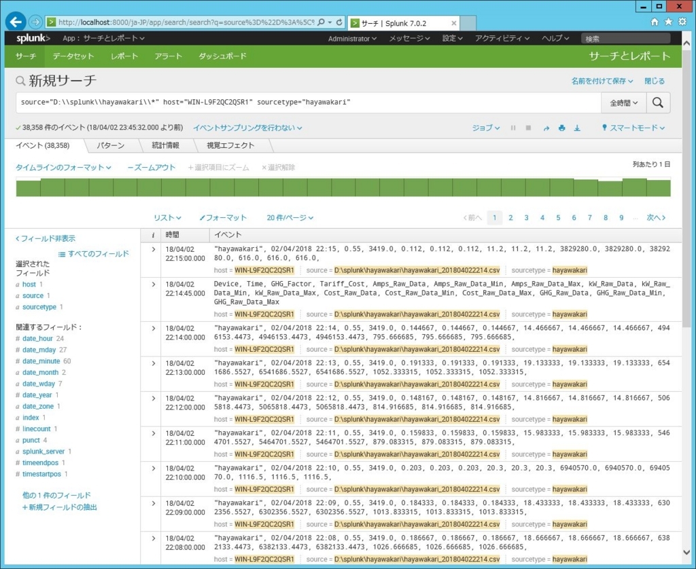Open the sourcetype selected field
The height and width of the screenshot is (569, 696).
(x=39, y=307)
